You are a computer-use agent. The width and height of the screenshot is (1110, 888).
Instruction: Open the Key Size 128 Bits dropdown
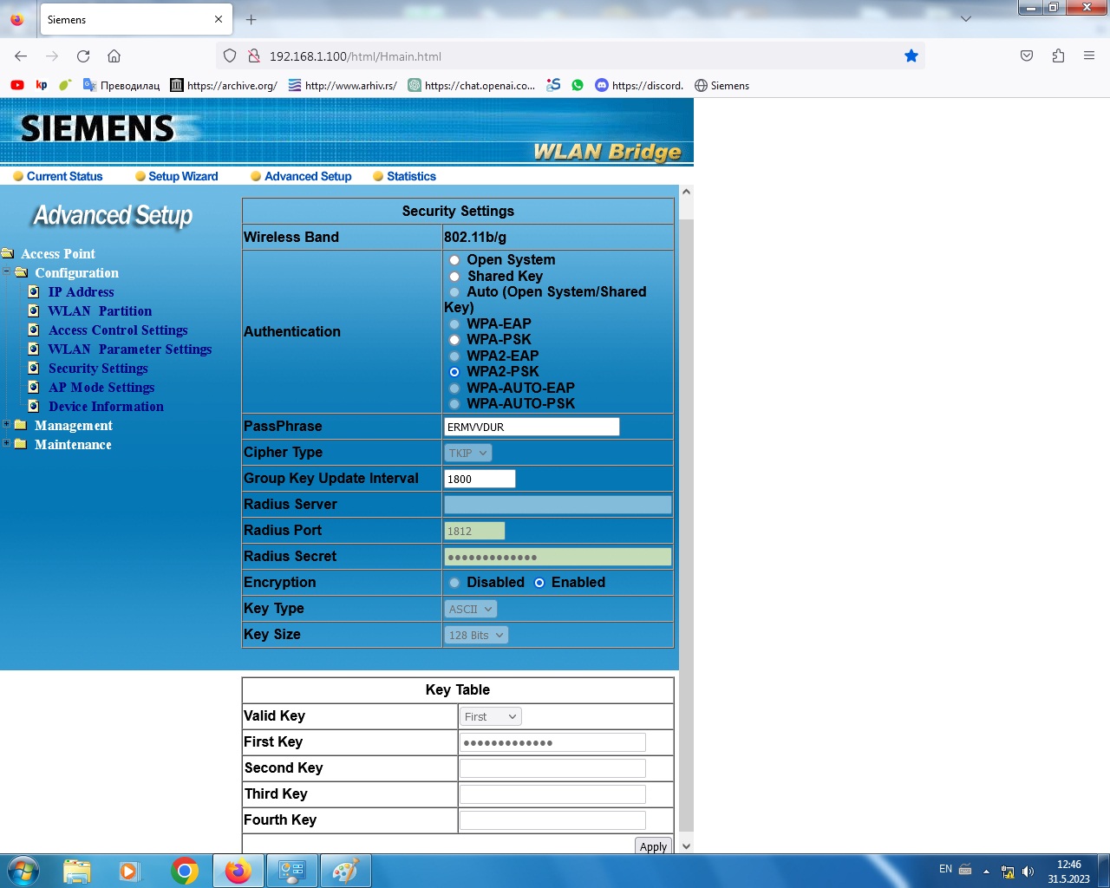tap(476, 635)
